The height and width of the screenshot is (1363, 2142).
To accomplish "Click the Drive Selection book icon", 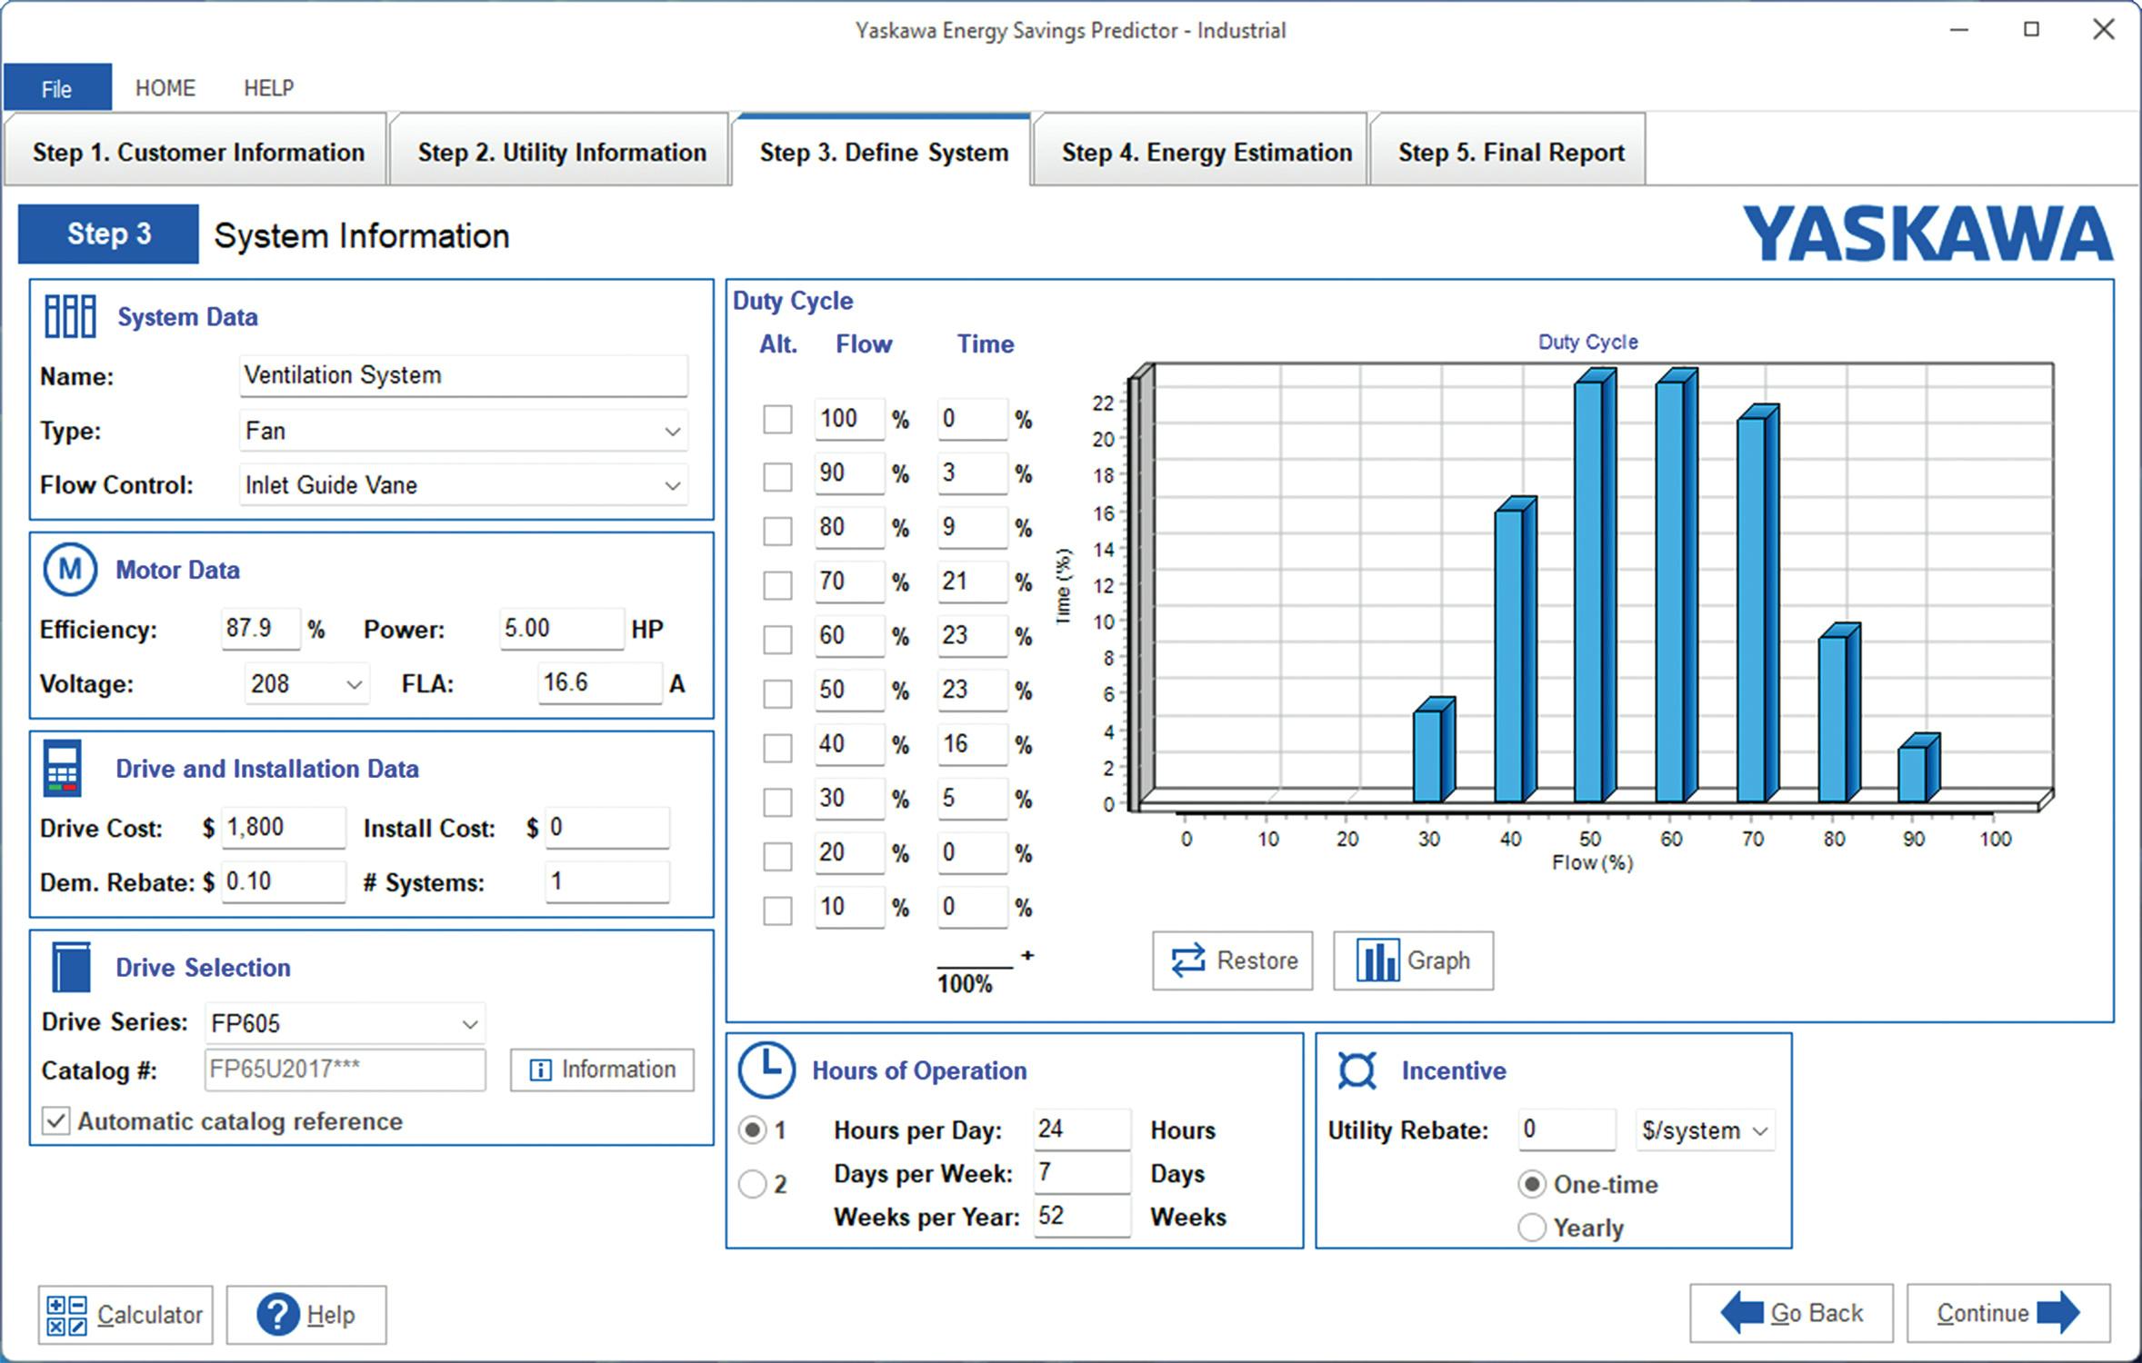I will [69, 966].
